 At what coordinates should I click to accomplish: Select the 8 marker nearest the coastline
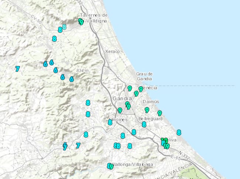click(x=179, y=132)
